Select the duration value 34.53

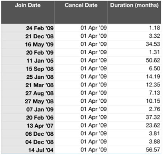pos(153,44)
